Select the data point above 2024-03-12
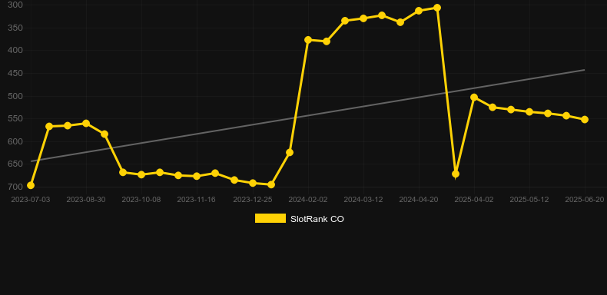The image size is (607, 295). (363, 18)
